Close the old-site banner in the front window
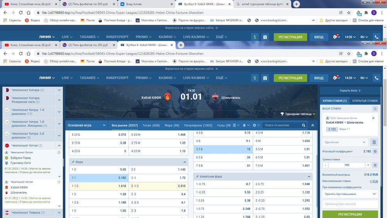This screenshot has width=387, height=218. tap(217, 69)
